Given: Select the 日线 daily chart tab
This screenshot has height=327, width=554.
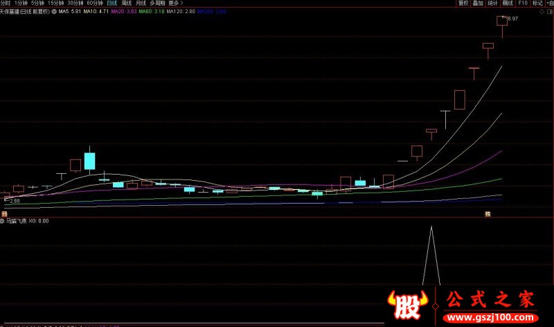Looking at the screenshot, I should pyautogui.click(x=111, y=3).
